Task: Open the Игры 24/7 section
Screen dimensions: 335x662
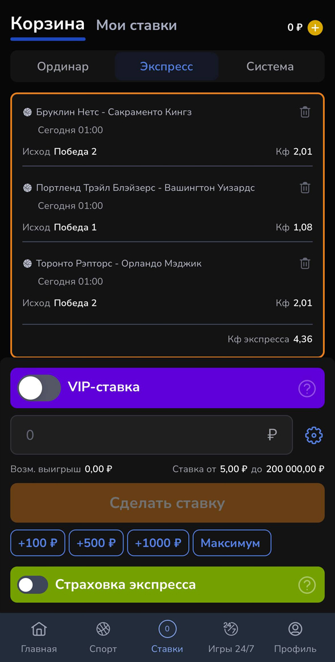Action: click(x=231, y=637)
